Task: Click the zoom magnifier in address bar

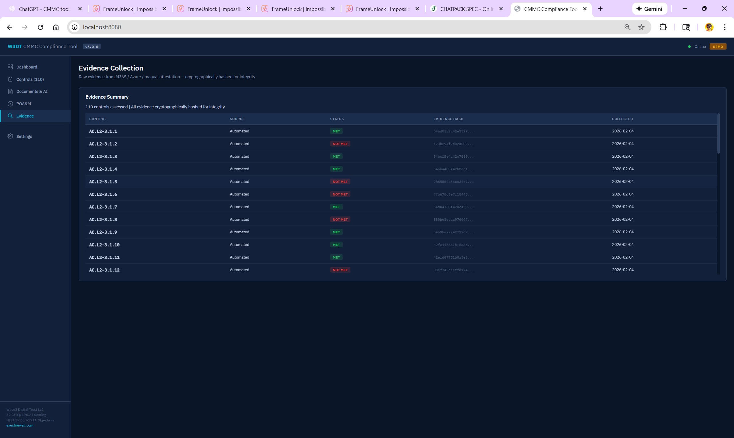Action: [x=627, y=27]
